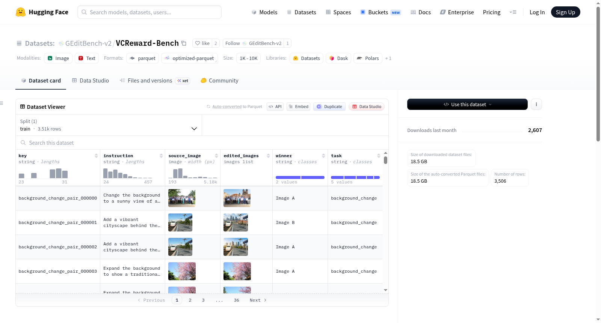The image size is (601, 323).
Task: Select the Datasets library tag
Action: pyautogui.click(x=307, y=58)
